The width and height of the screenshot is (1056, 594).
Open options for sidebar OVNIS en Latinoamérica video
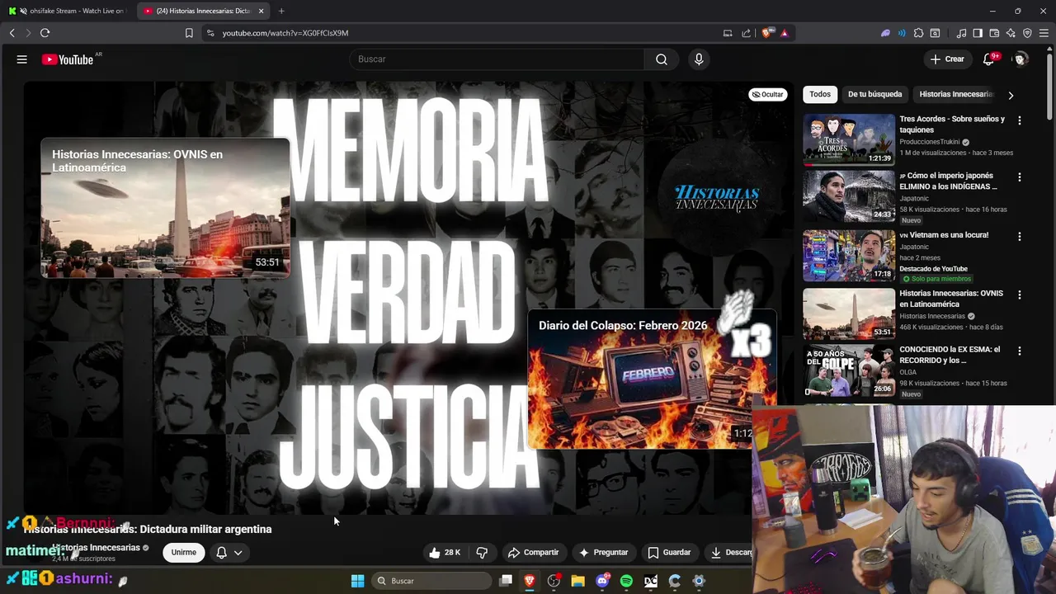click(x=1020, y=295)
